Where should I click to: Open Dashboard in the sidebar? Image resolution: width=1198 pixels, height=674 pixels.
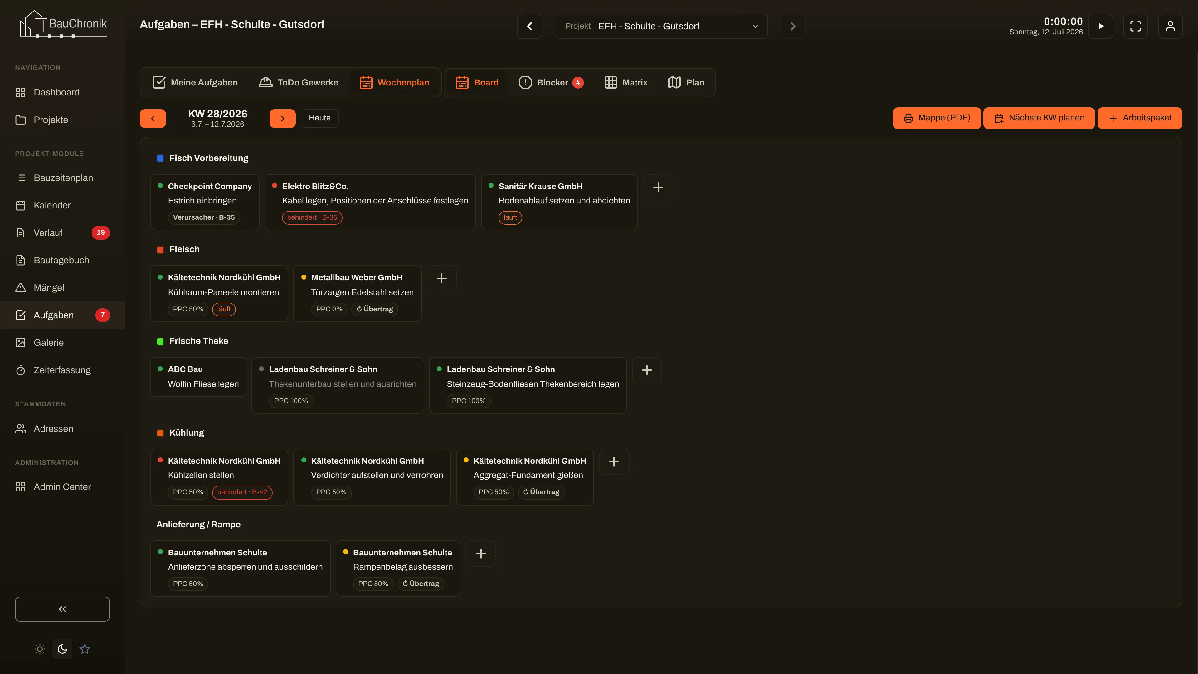pos(62,92)
